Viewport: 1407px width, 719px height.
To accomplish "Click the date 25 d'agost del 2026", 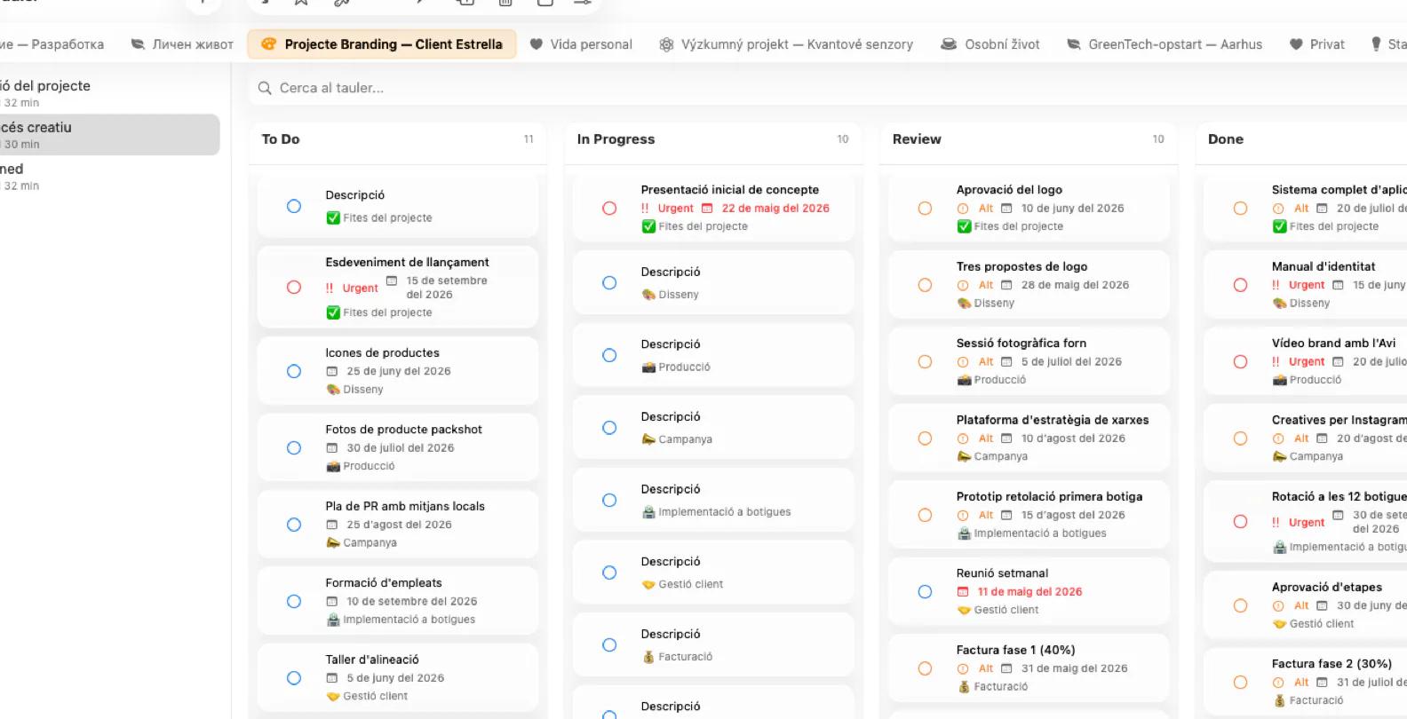I will click(399, 525).
